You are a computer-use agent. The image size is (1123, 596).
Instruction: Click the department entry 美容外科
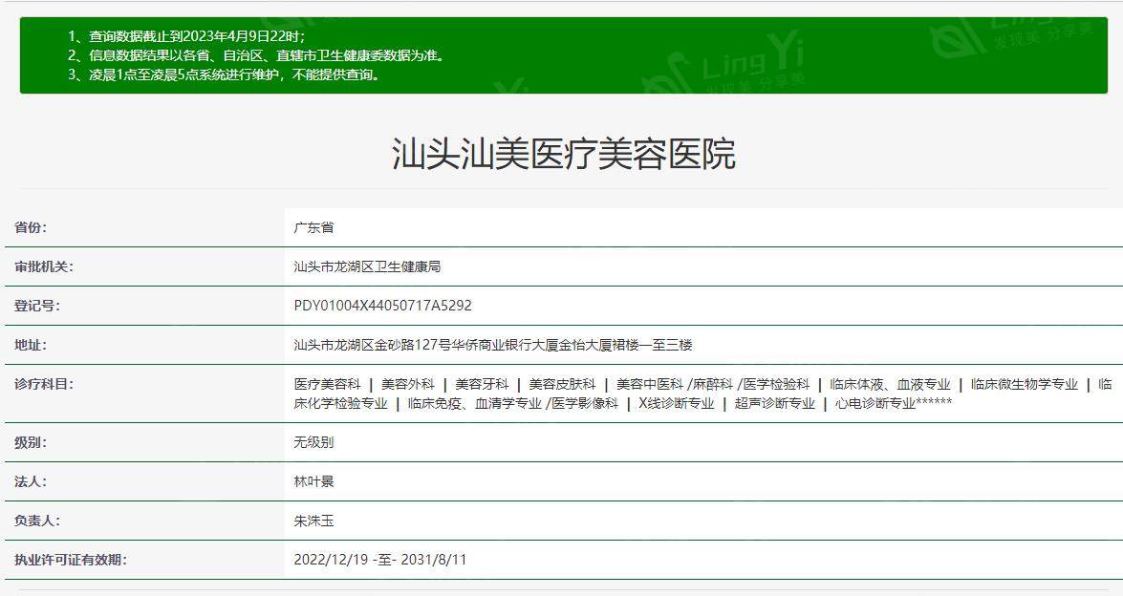click(x=407, y=384)
